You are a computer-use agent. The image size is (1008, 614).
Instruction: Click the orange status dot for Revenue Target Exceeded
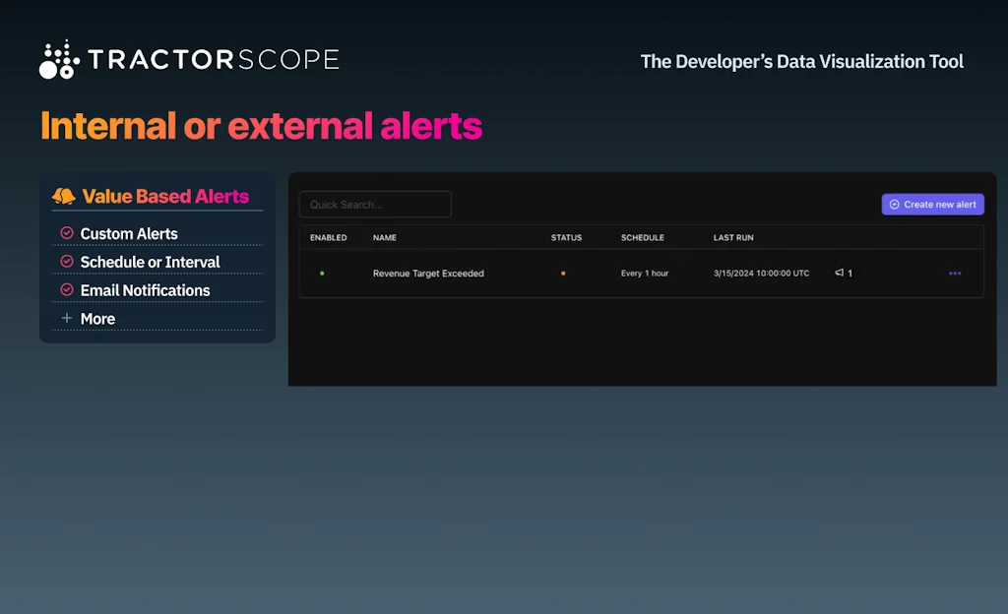coord(563,274)
